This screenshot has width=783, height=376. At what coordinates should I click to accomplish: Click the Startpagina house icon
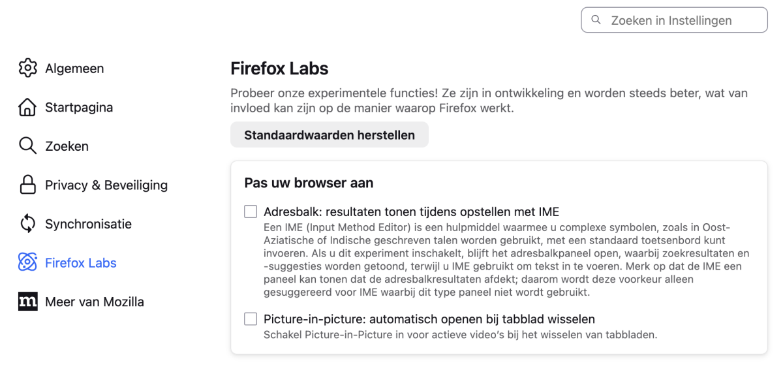pos(27,107)
